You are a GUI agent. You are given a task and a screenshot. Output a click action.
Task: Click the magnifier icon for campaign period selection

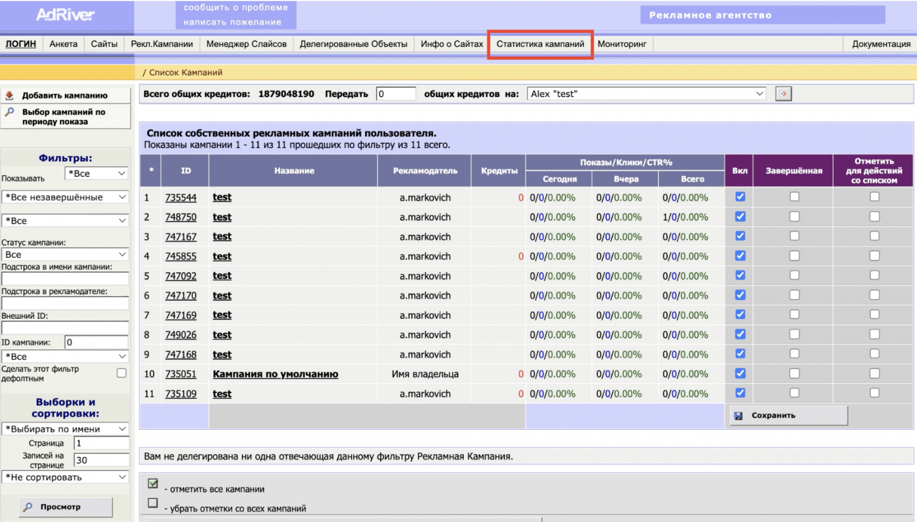pyautogui.click(x=10, y=112)
